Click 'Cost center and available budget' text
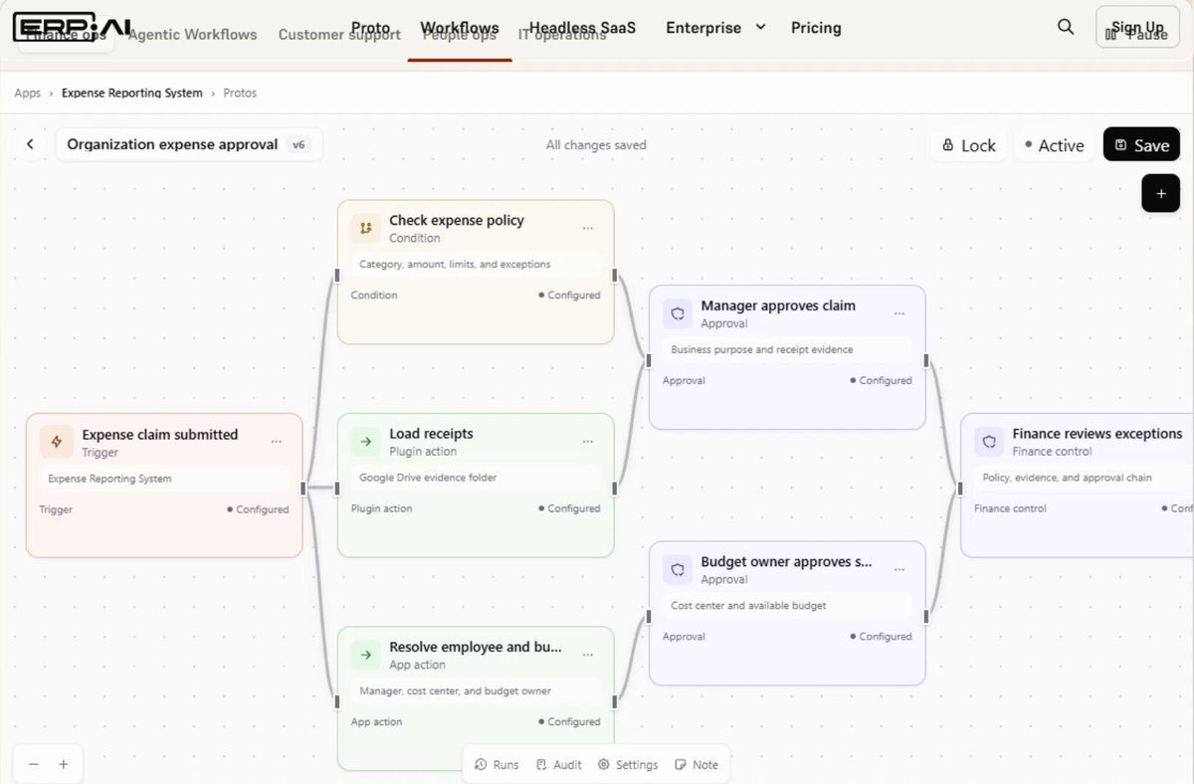This screenshot has height=784, width=1194. (748, 605)
